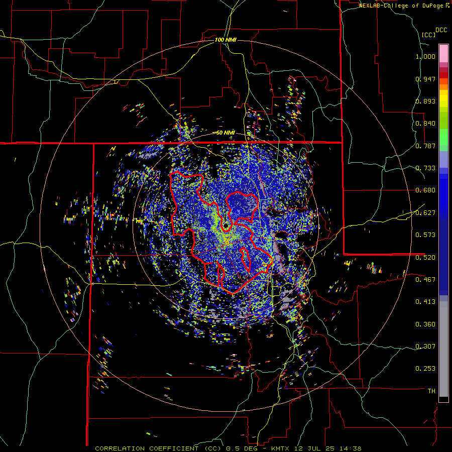
Task: Pick the light periwinkle color bar swatch
Action: [x=443, y=159]
